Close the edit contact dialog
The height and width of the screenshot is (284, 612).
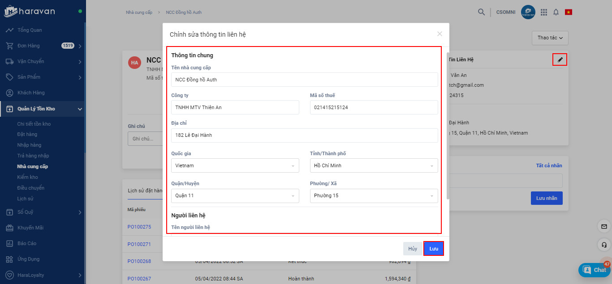click(440, 34)
